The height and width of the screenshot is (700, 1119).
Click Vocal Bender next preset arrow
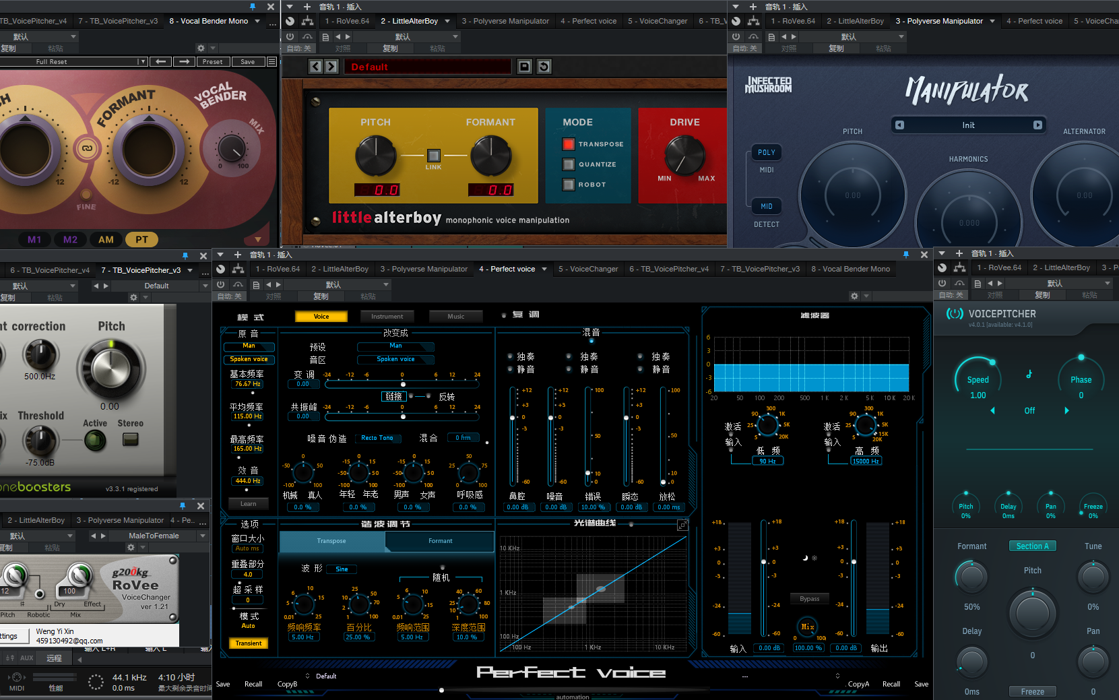tap(183, 61)
